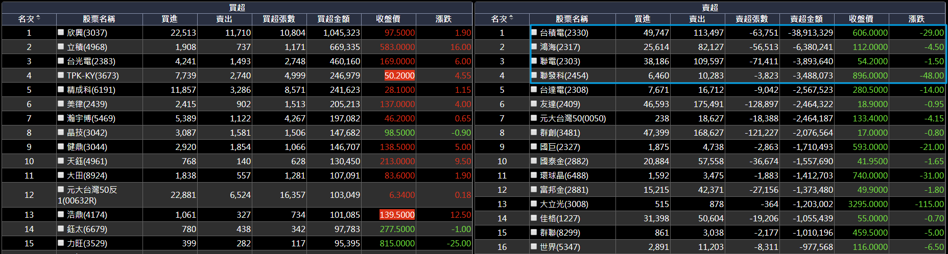Sort sell-side table by 名次 arrow
The width and height of the screenshot is (948, 254).
511,18
